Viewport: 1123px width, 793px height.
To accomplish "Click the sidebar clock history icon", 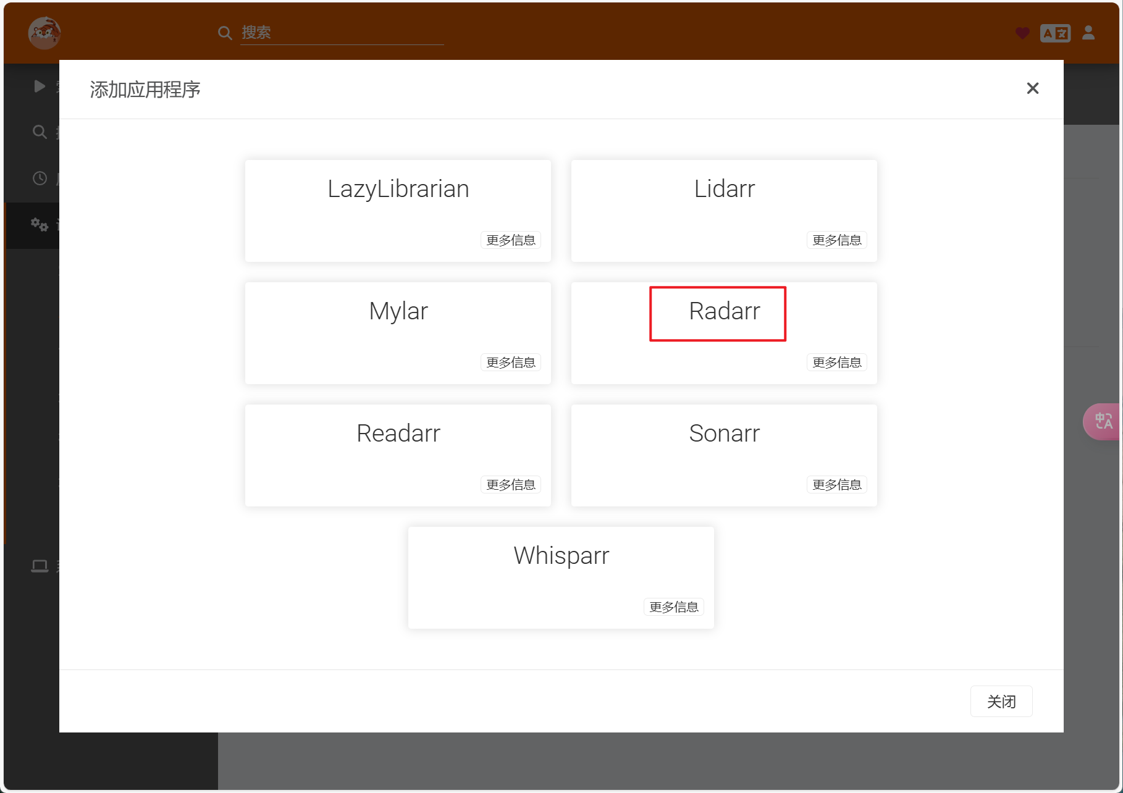I will (40, 178).
